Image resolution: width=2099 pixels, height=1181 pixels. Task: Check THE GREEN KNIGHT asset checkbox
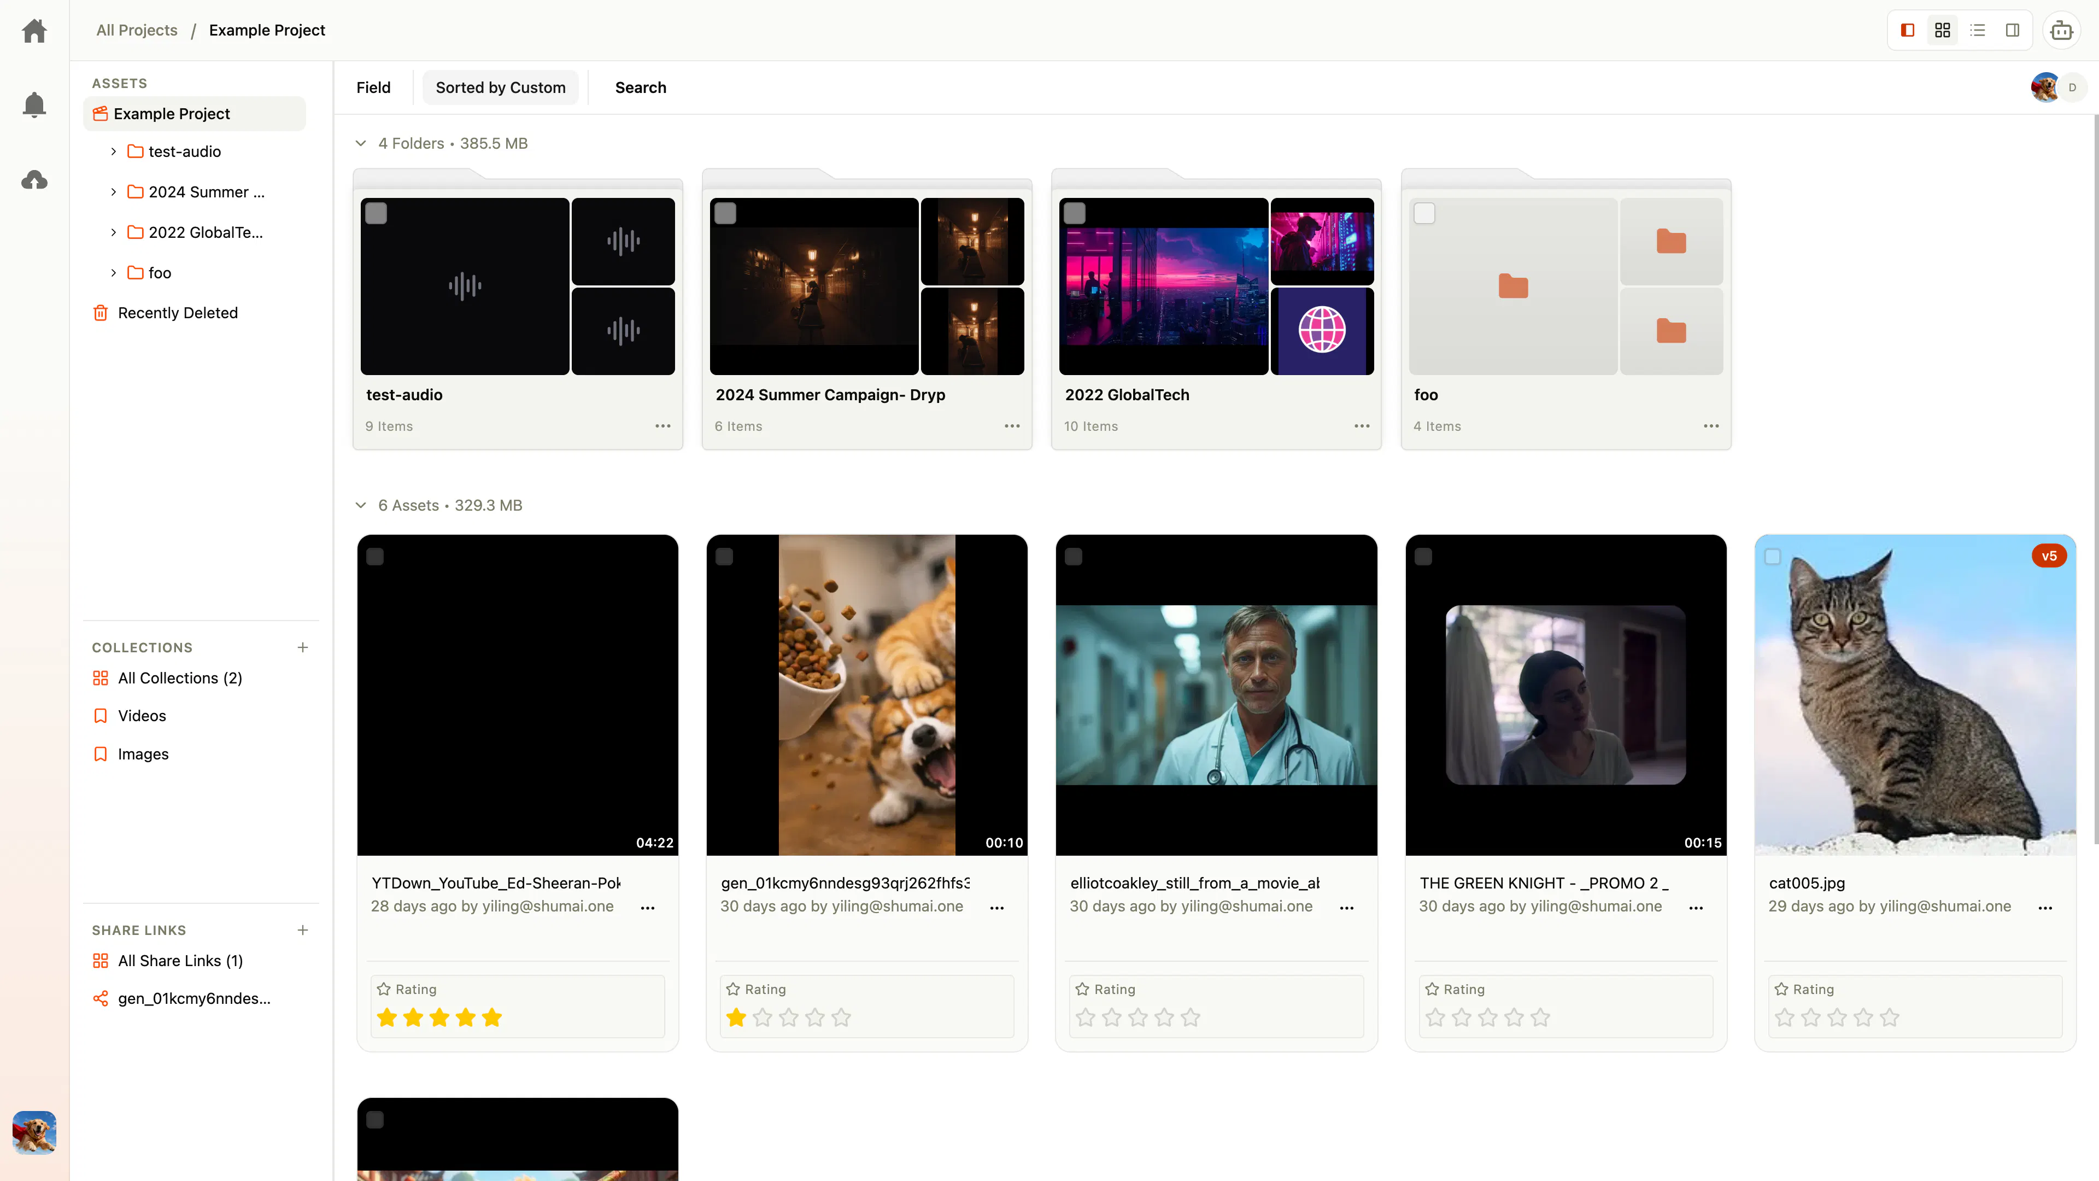[1423, 557]
